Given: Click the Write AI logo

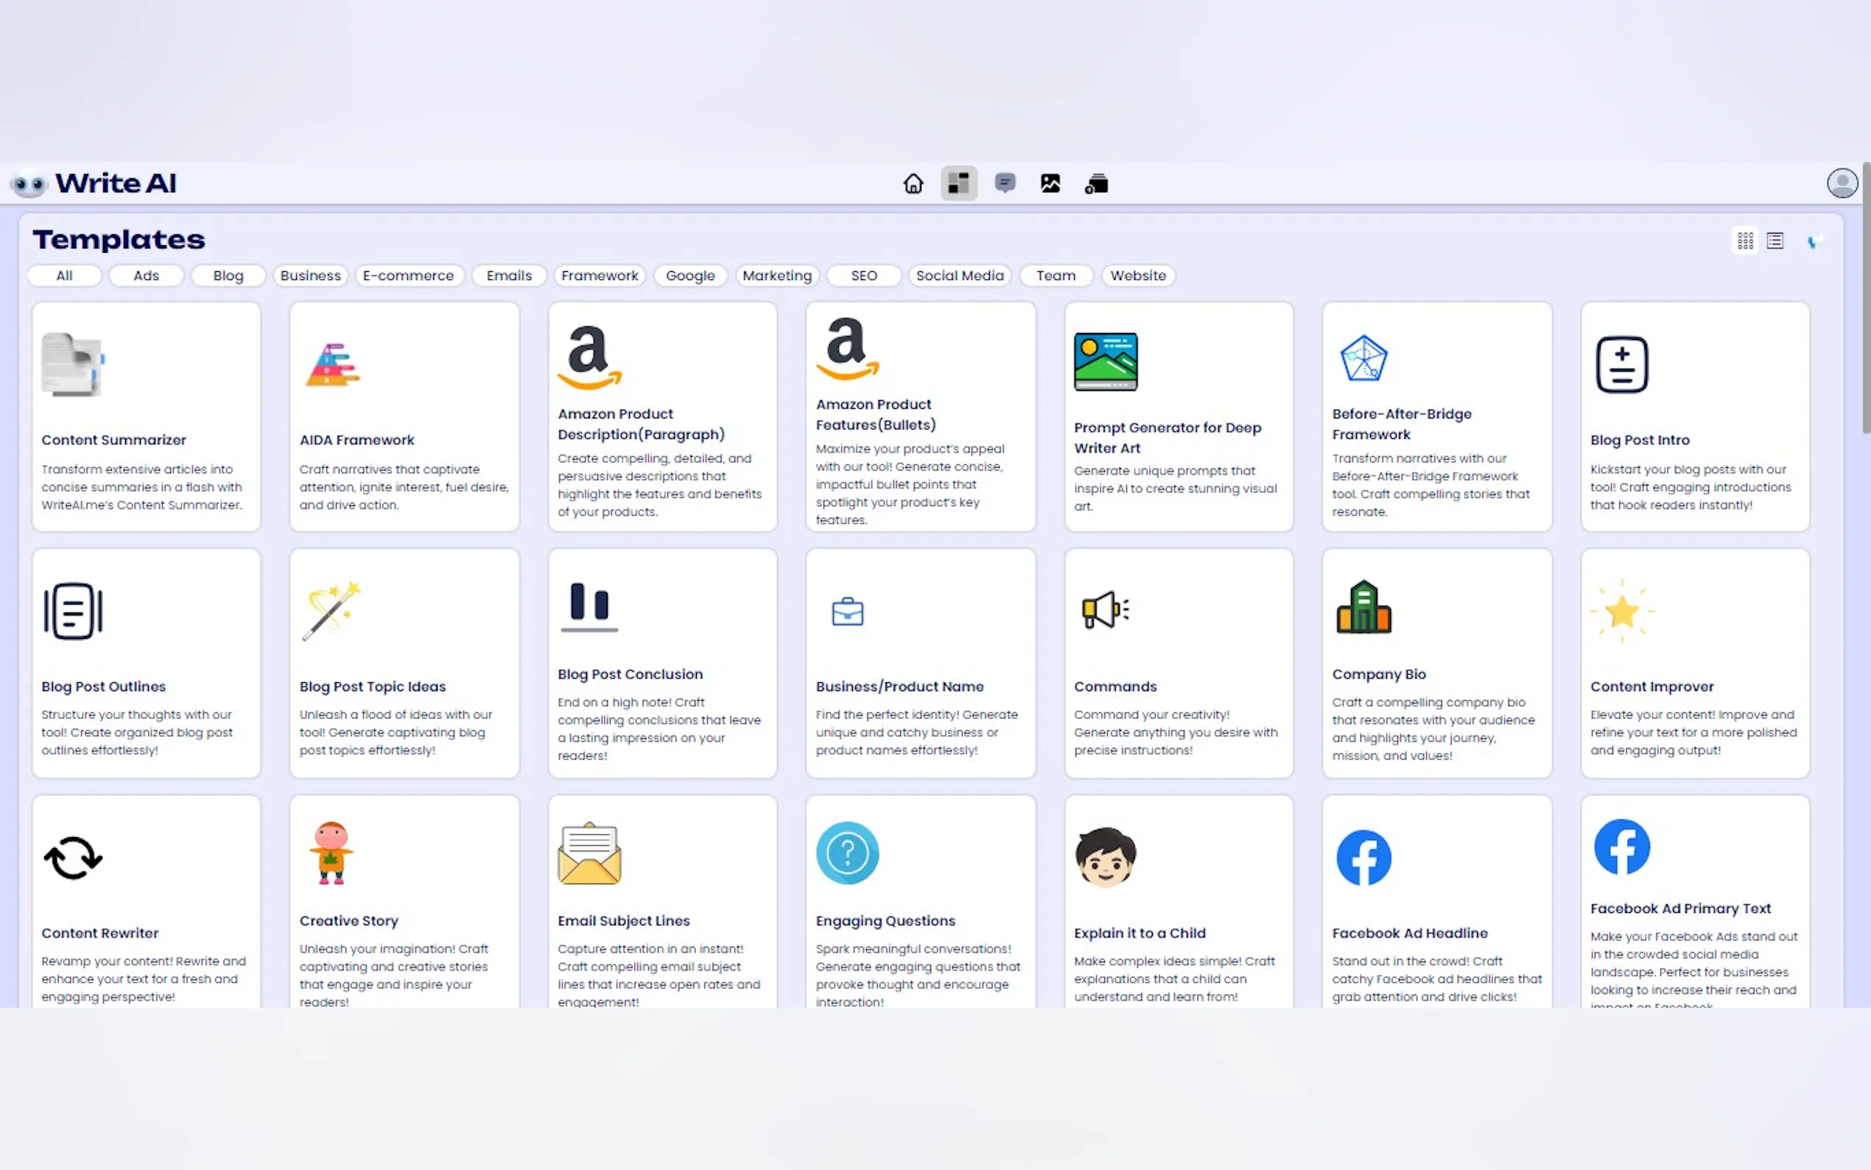Looking at the screenshot, I should click(94, 183).
